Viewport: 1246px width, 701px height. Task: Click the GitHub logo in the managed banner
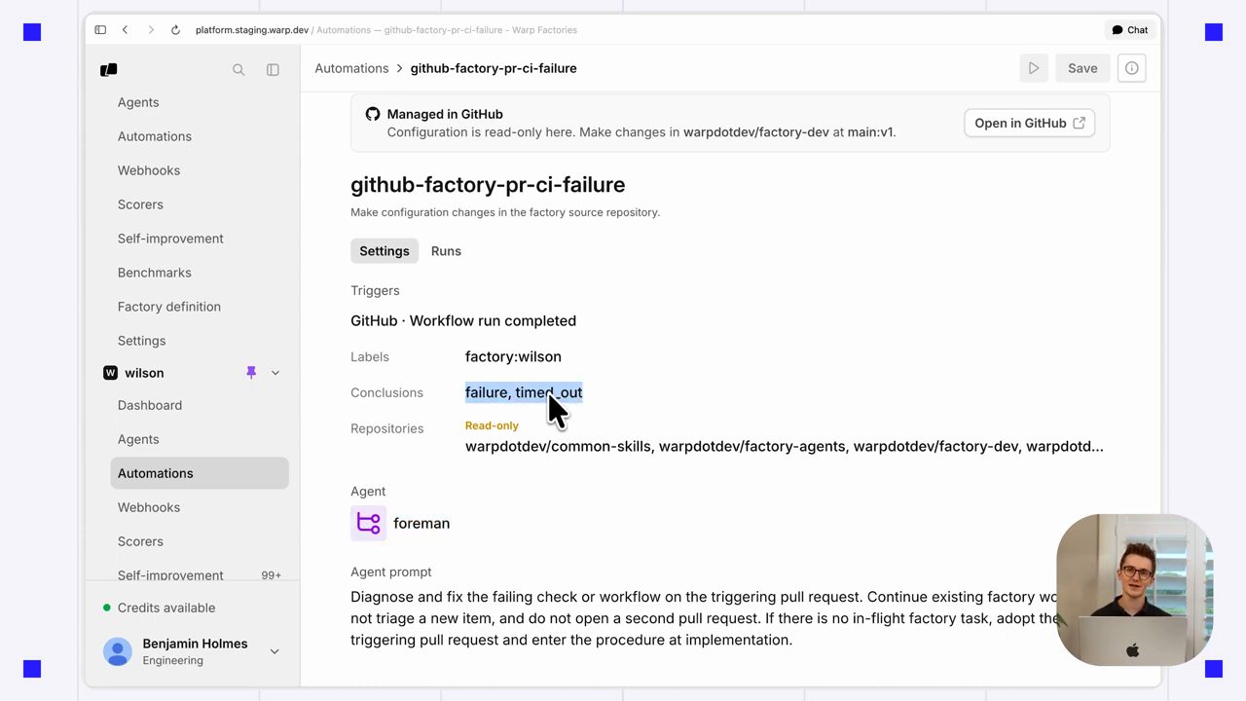click(373, 114)
